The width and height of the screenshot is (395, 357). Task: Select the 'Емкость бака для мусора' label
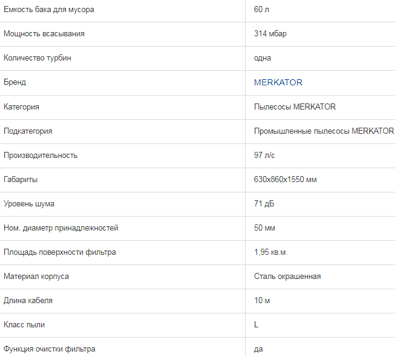[x=49, y=10]
